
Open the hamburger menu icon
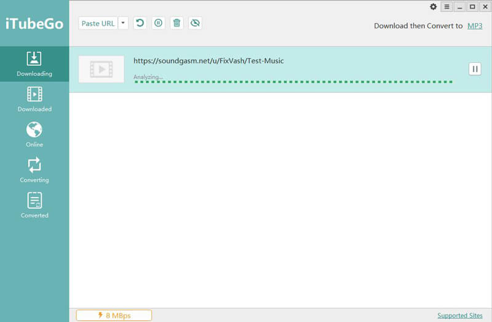point(447,7)
